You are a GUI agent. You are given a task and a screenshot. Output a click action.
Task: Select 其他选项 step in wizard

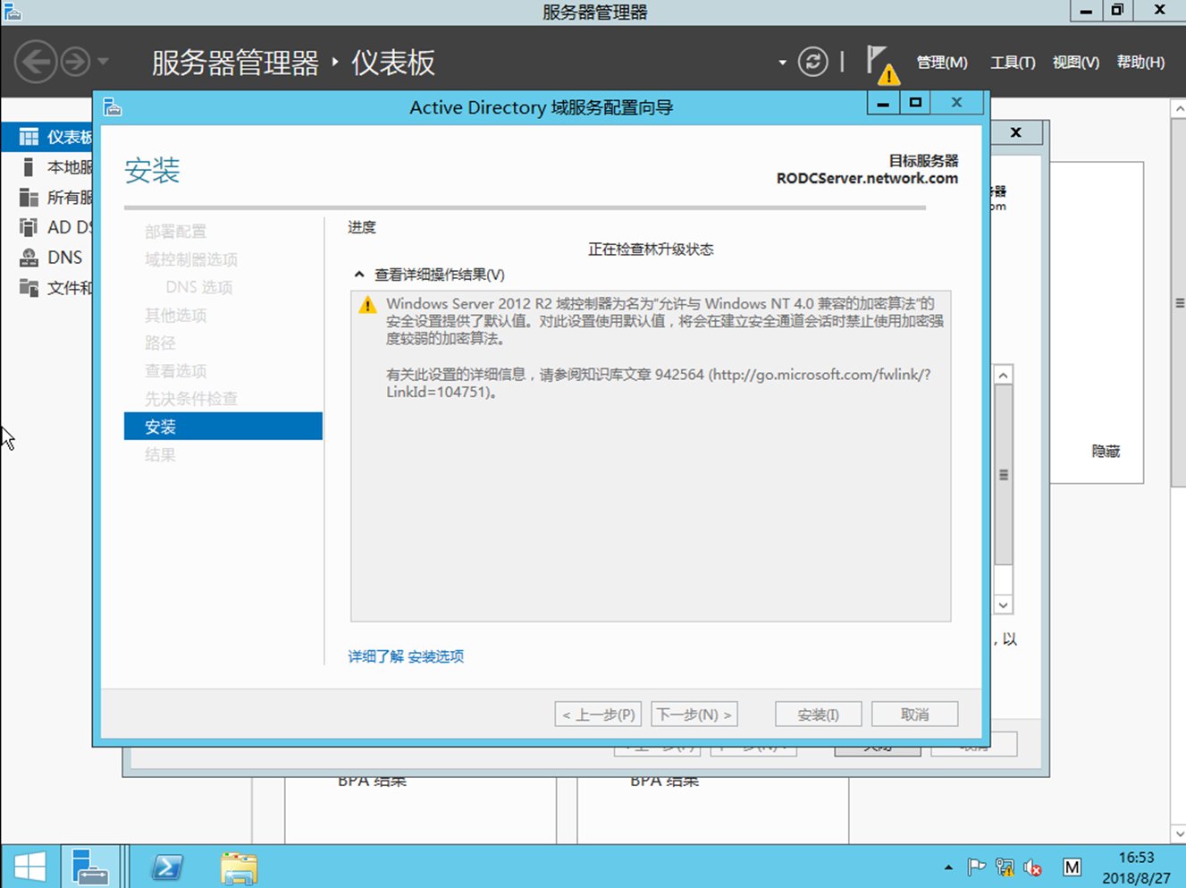pyautogui.click(x=176, y=315)
